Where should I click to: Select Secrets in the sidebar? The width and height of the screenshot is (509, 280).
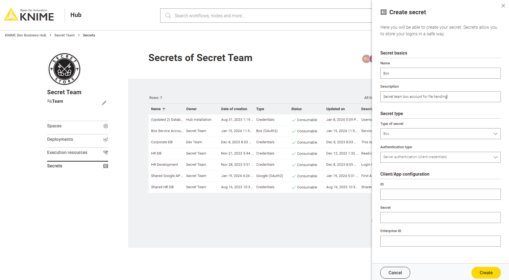pos(77,166)
